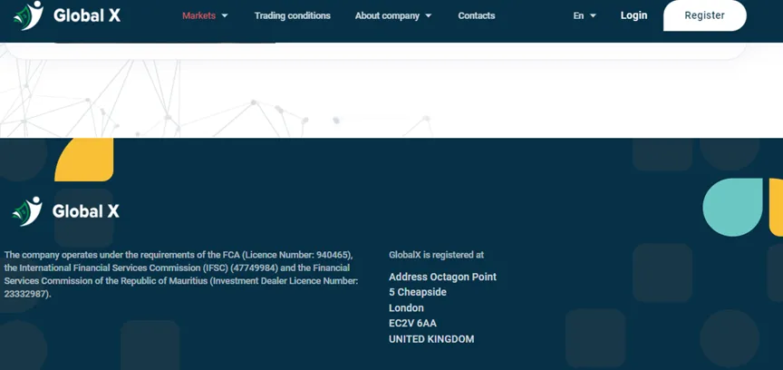Click the 'Address Octagon Point' line
783x370 pixels.
pos(442,277)
